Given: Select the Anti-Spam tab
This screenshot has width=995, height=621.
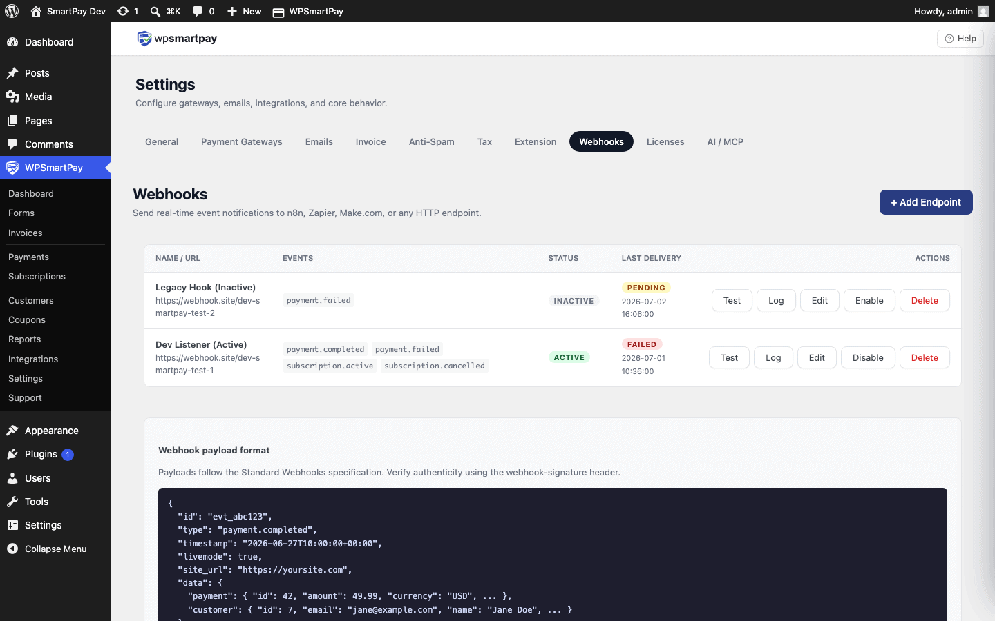Looking at the screenshot, I should click(432, 141).
